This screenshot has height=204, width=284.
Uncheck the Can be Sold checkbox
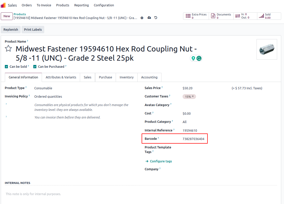(x=6, y=67)
